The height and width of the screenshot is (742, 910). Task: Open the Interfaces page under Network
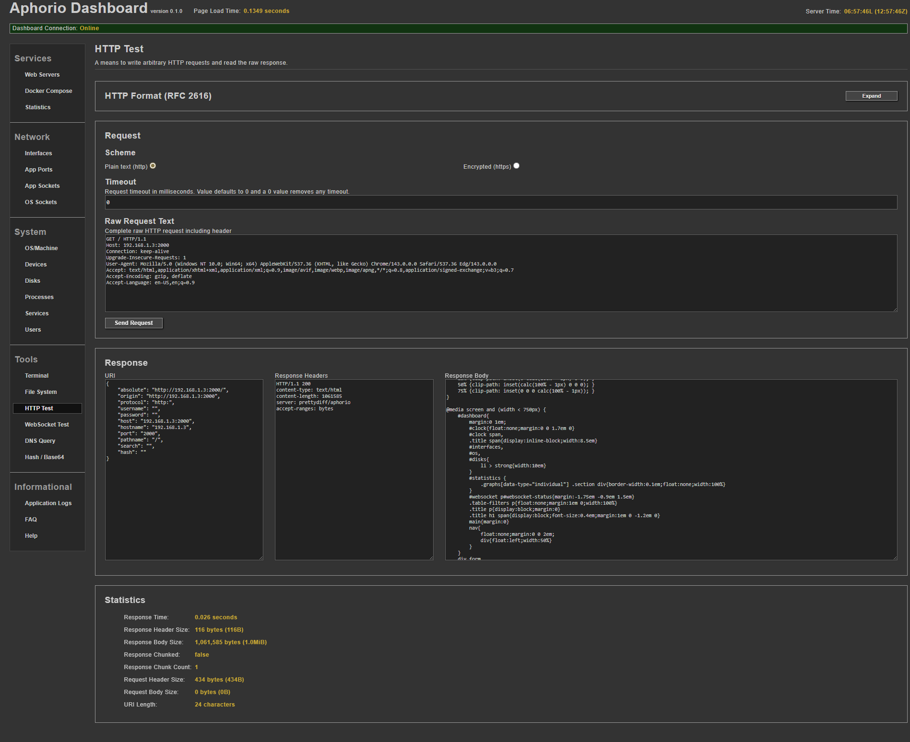38,153
